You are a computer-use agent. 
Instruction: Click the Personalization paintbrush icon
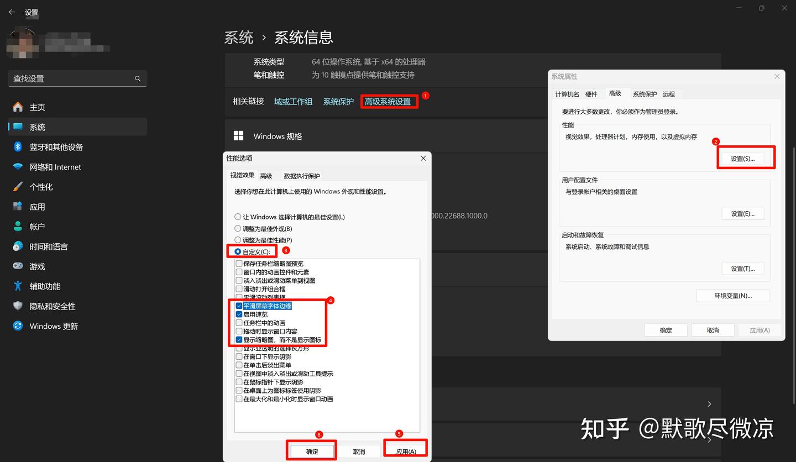click(18, 187)
